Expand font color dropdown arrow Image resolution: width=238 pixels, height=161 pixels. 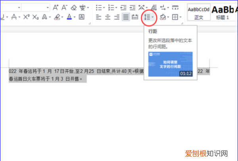(x=75, y=17)
